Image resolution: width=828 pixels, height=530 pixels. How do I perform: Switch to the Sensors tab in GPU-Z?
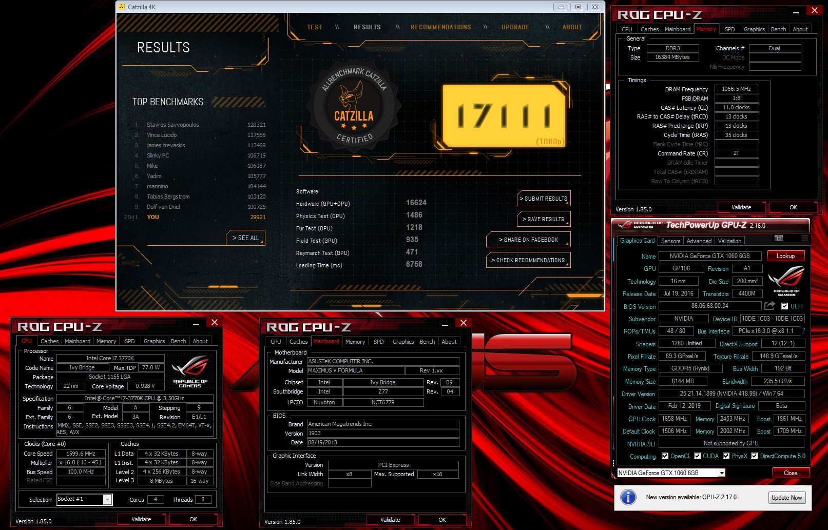coord(670,241)
